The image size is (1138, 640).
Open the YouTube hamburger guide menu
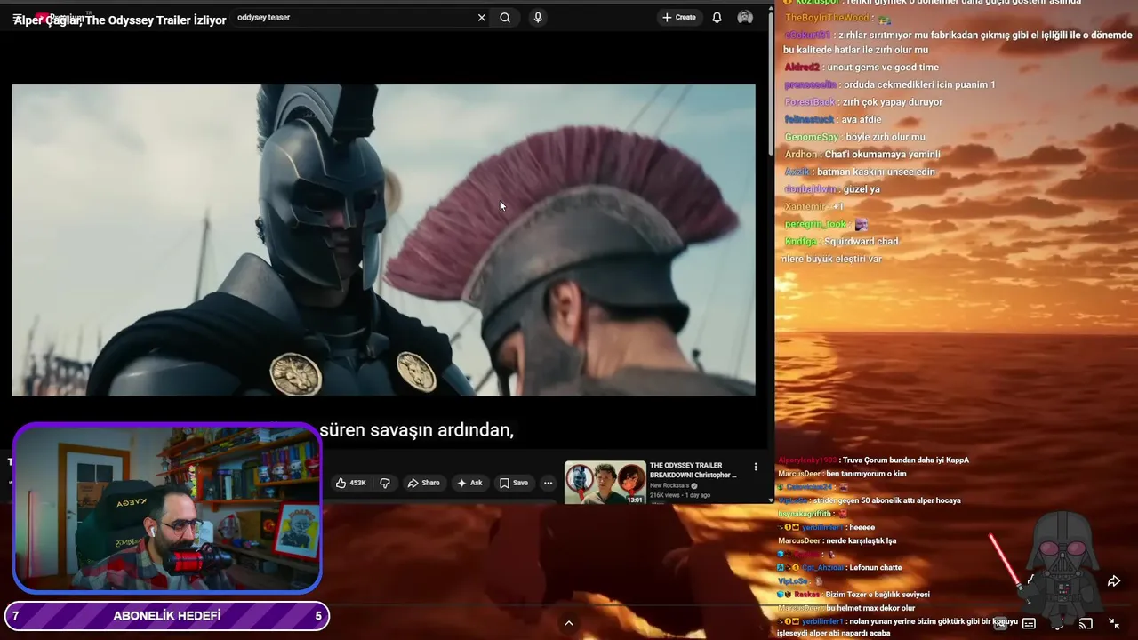pyautogui.click(x=18, y=18)
